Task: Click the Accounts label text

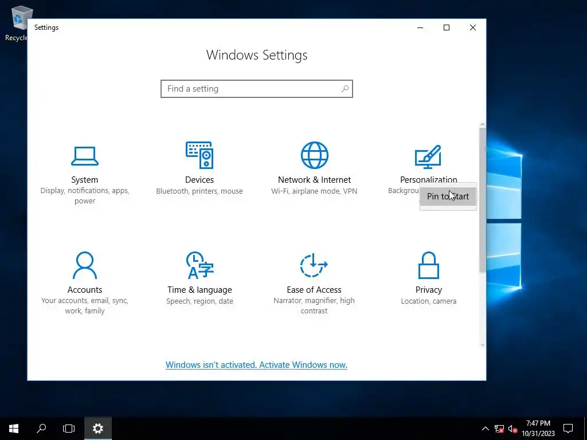Action: [85, 289]
